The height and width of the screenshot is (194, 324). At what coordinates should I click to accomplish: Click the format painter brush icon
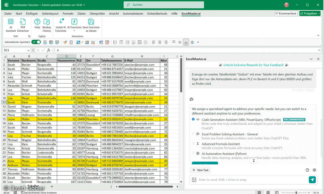(x=65, y=42)
